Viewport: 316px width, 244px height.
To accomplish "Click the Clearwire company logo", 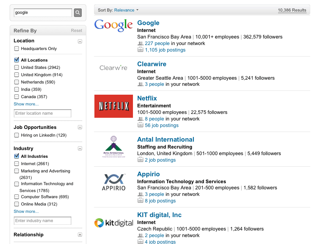I will pyautogui.click(x=113, y=68).
